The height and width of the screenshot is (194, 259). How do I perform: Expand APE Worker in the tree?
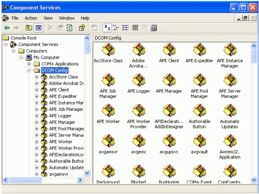click(37, 142)
